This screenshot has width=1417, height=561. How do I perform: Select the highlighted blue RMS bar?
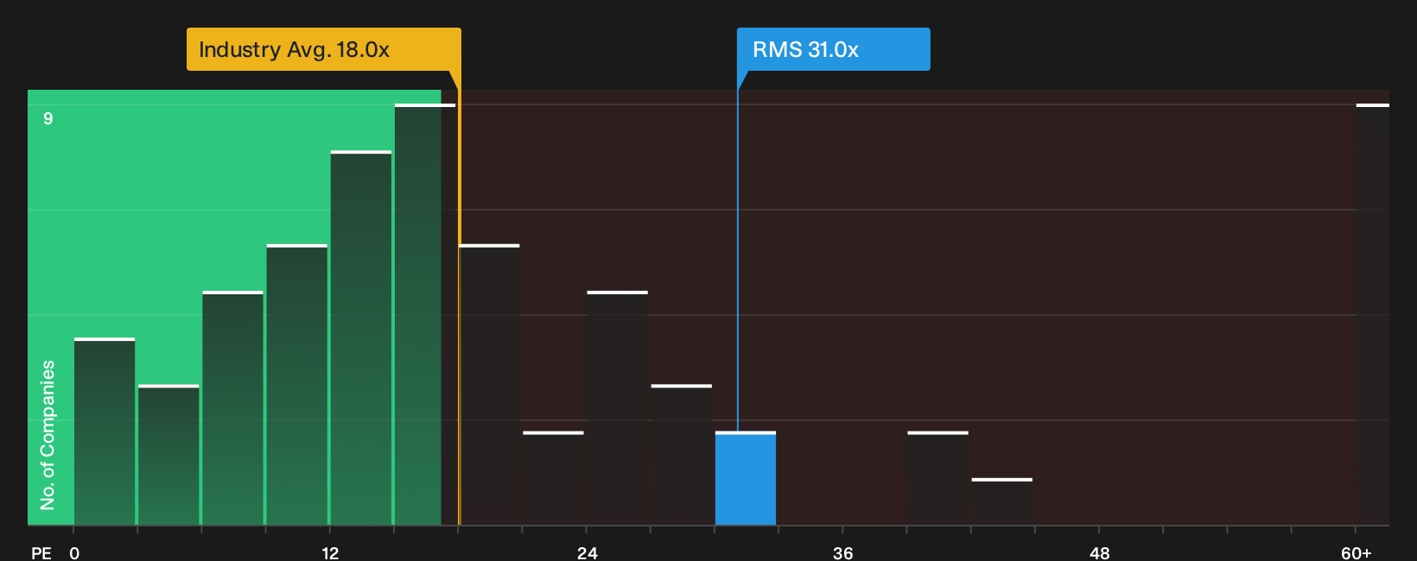[746, 478]
